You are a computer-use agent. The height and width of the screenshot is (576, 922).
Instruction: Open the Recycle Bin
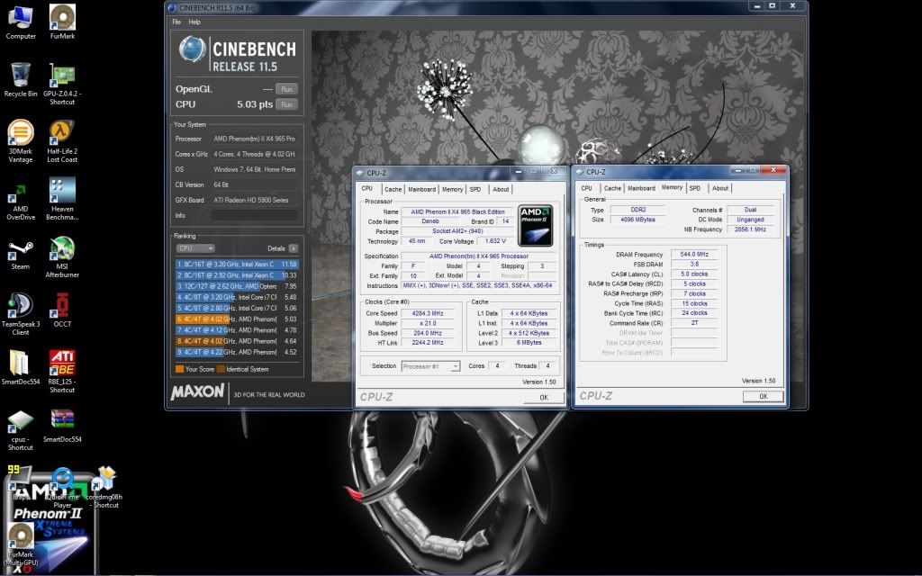[21, 75]
